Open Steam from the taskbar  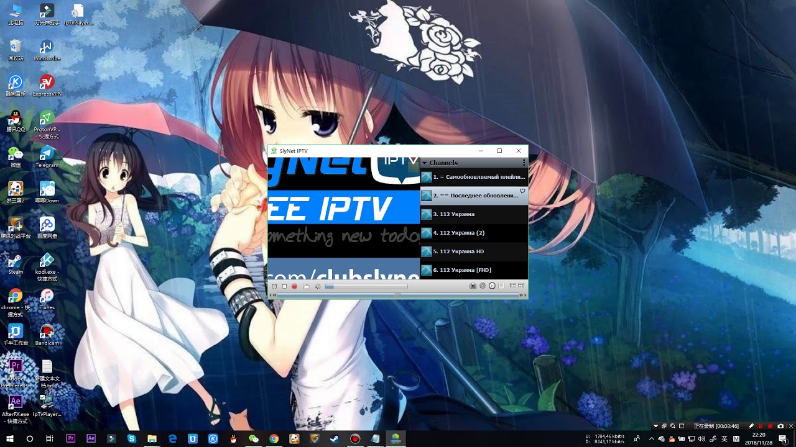(335, 438)
